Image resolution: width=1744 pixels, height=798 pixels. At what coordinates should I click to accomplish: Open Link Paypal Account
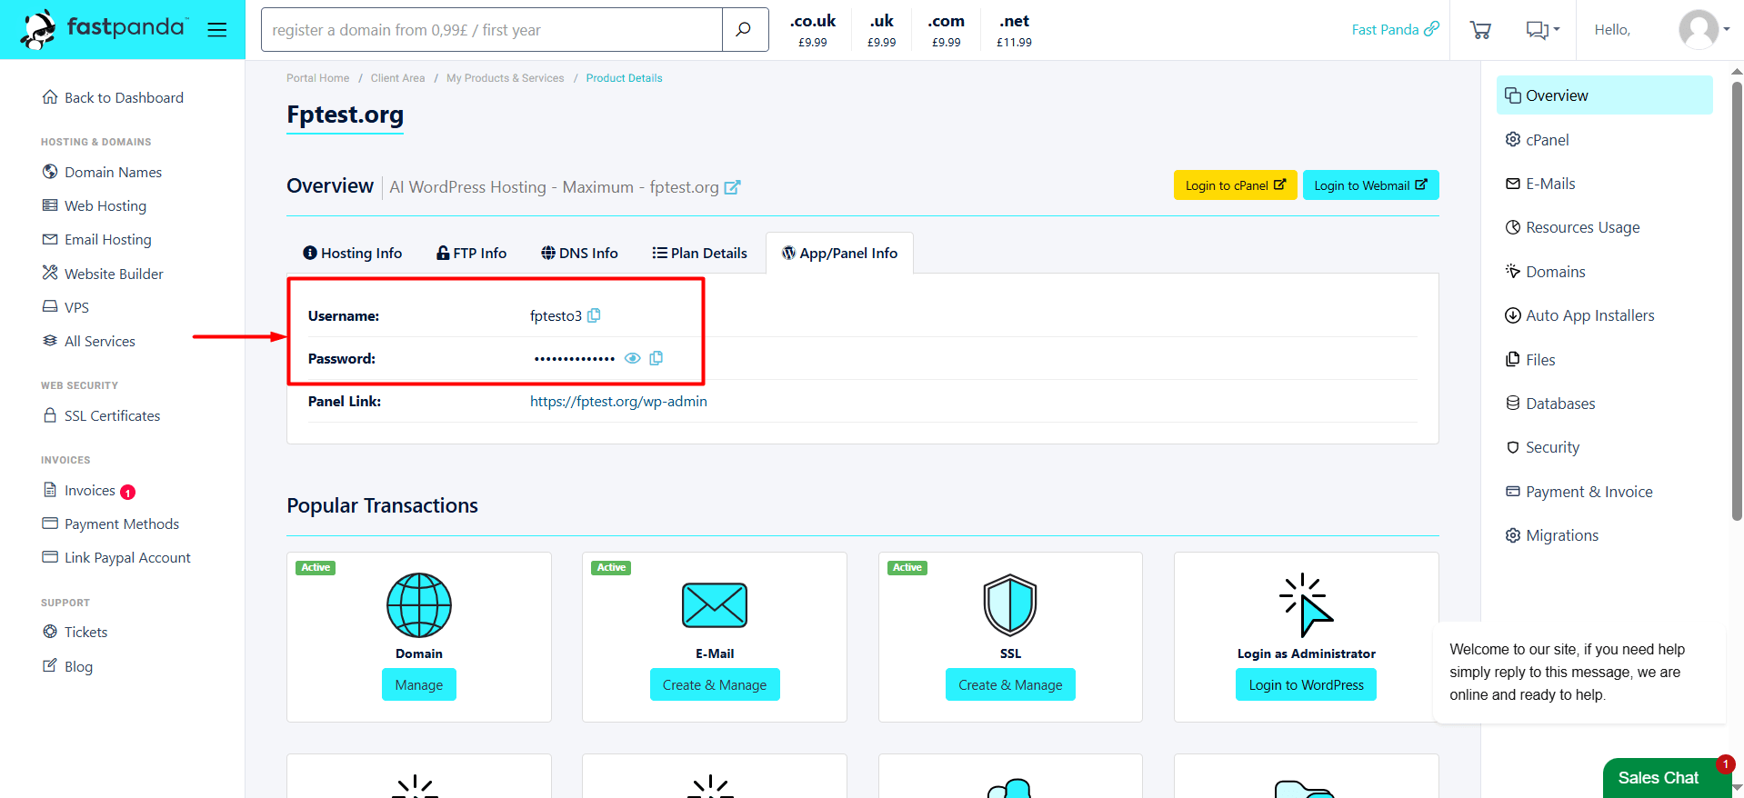116,557
